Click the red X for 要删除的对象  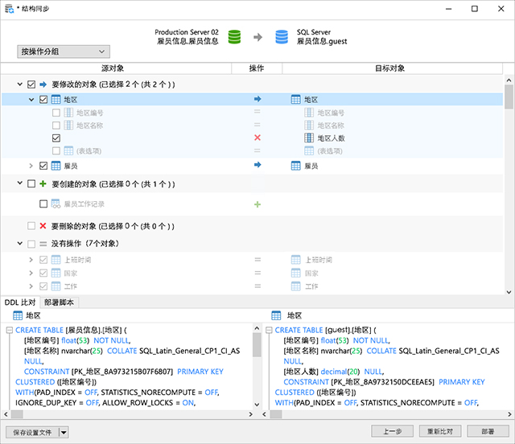[43, 225]
